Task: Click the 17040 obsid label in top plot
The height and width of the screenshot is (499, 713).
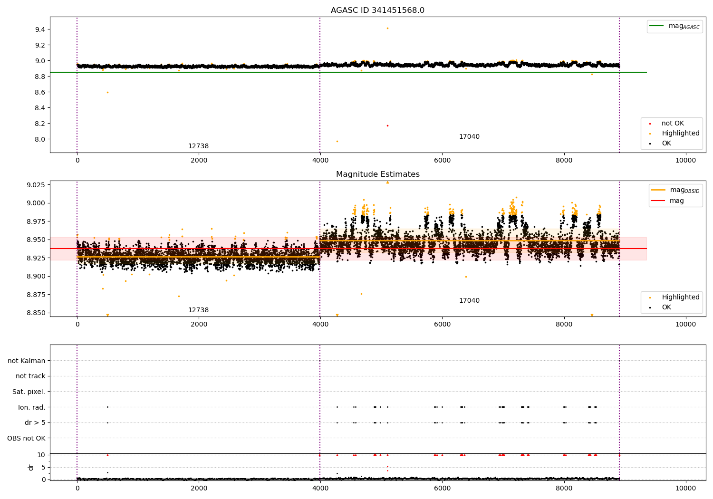Action: (x=469, y=136)
